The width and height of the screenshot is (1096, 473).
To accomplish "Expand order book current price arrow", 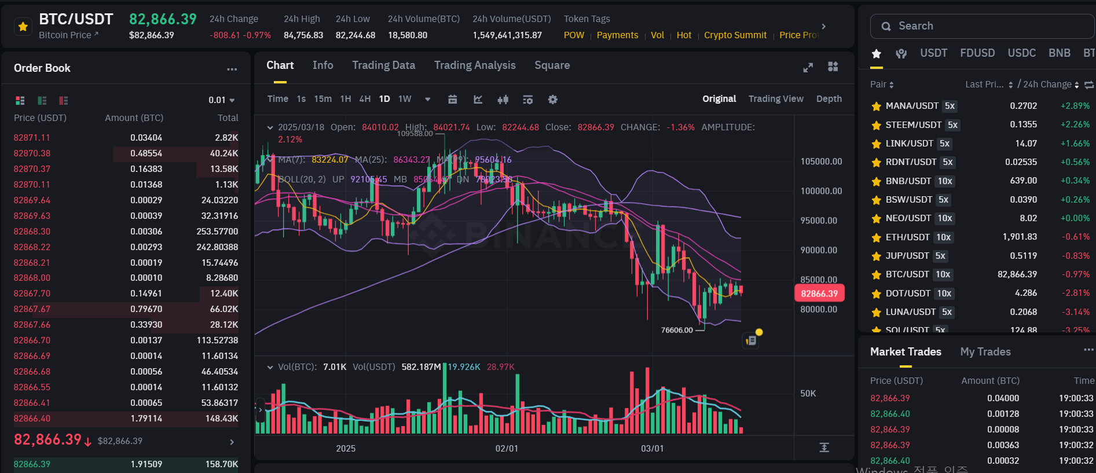I will [232, 442].
